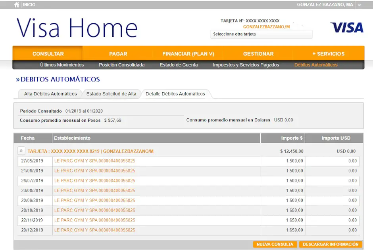Click average peso value $ 957,69
The height and width of the screenshot is (250, 373).
click(113, 120)
